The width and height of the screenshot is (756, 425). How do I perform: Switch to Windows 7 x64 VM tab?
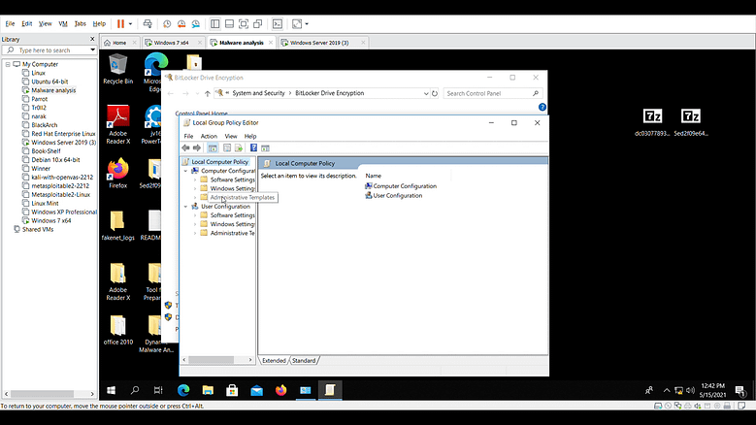(x=171, y=43)
